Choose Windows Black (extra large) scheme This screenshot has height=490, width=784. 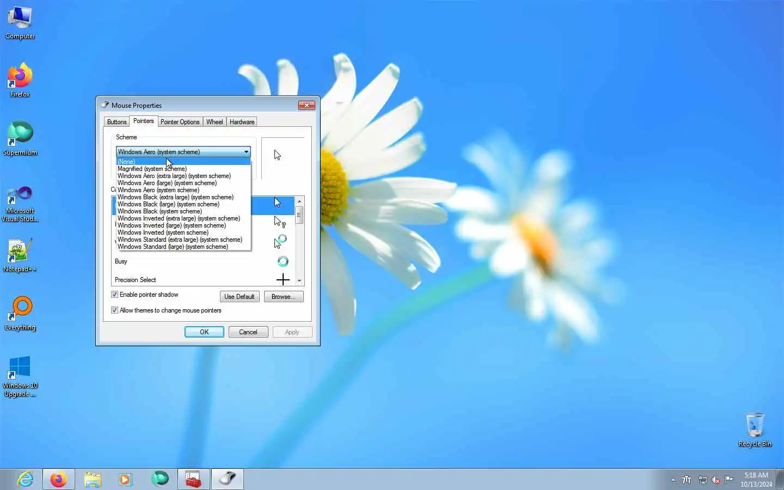[x=183, y=197]
